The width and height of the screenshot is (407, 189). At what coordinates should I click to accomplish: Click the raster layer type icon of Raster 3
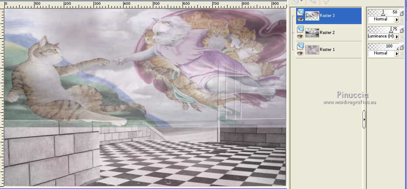tap(300, 12)
